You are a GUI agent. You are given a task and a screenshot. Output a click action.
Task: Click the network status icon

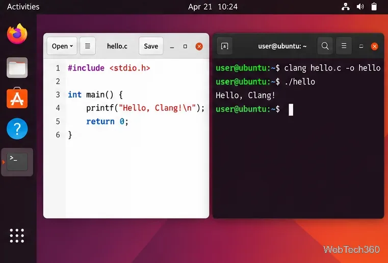click(x=346, y=7)
